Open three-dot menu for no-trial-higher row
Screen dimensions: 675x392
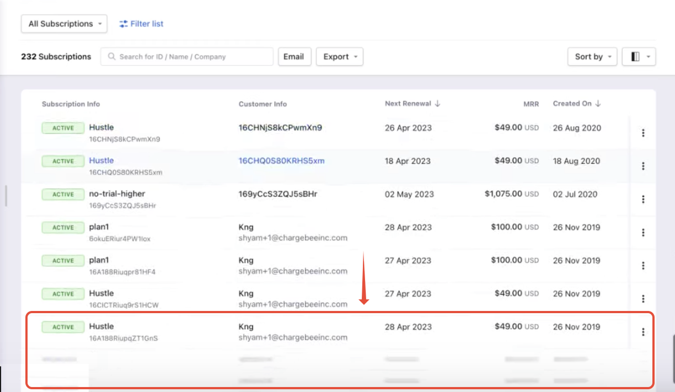[x=643, y=199]
